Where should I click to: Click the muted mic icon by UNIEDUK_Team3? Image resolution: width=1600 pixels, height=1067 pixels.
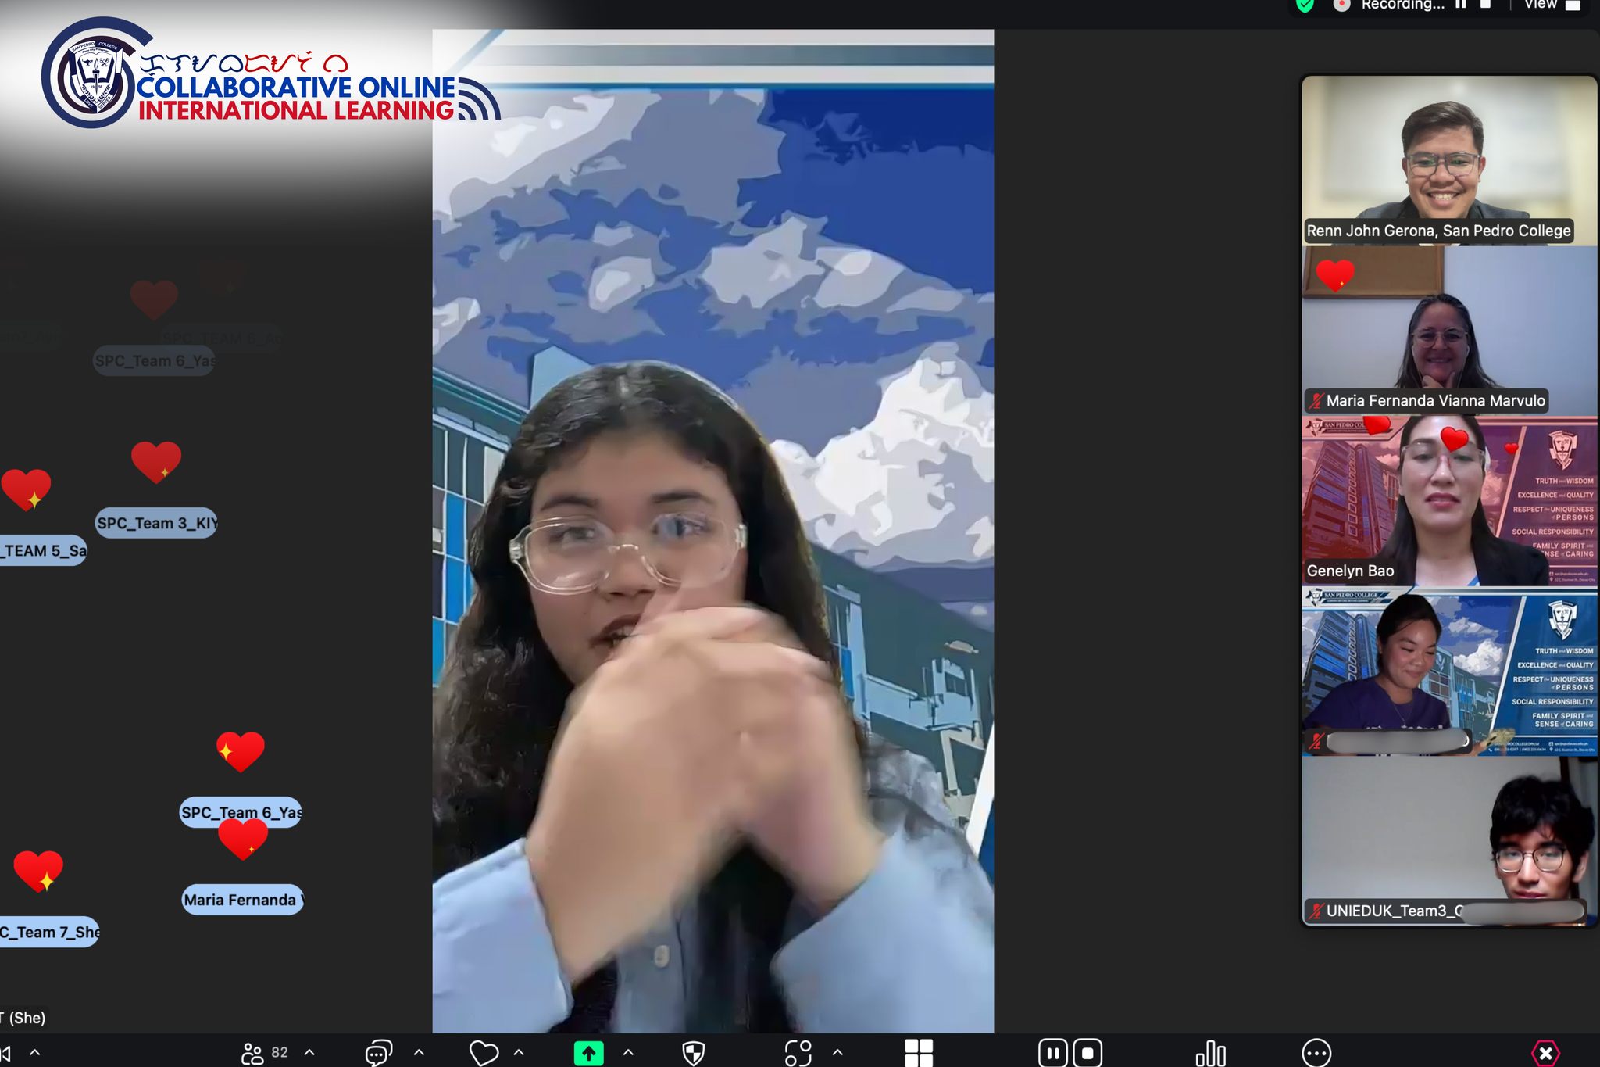1317,911
